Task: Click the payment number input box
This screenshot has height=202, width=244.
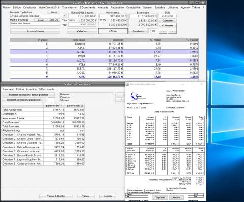Action: point(51,100)
